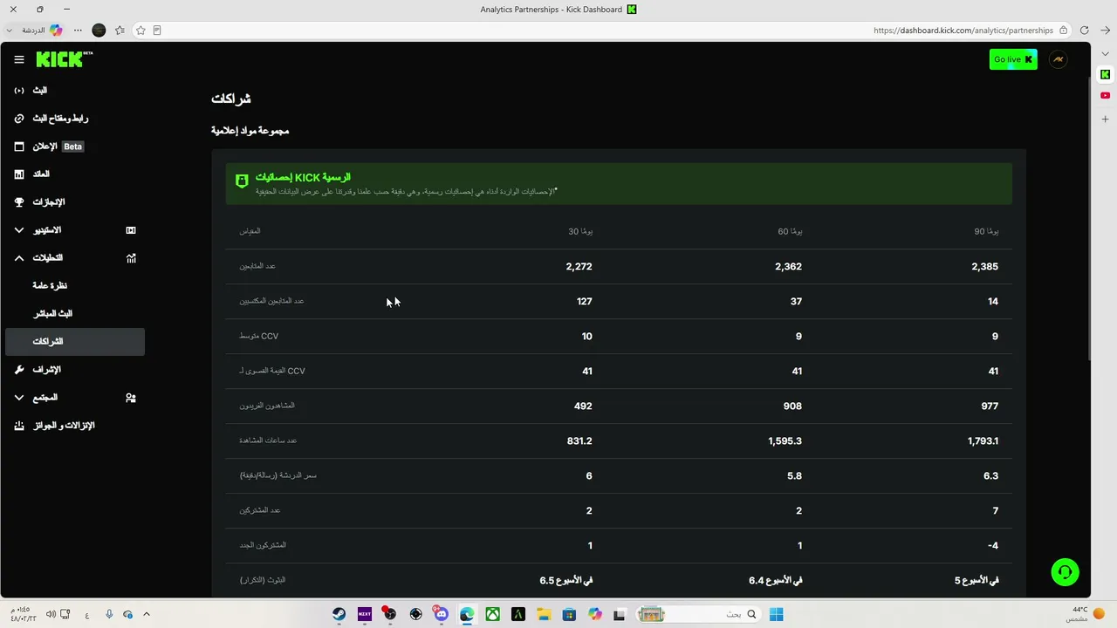Click the link icon beside رابط ومفتاح البث
Screen dimensions: 1117x628
point(19,119)
